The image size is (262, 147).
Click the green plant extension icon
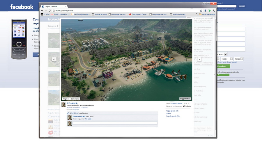[x=209, y=10]
